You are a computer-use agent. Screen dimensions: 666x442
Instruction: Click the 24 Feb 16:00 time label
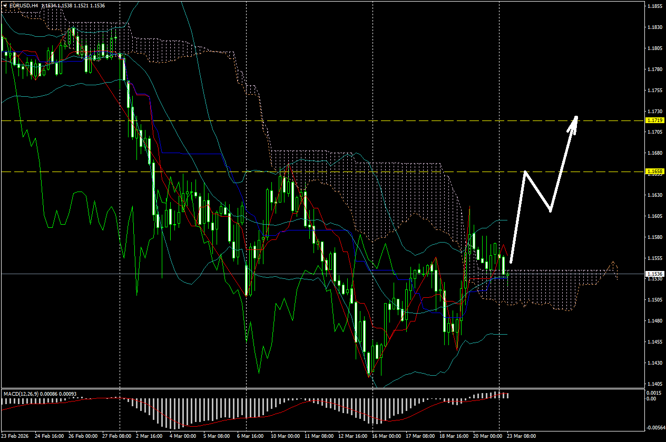pyautogui.click(x=50, y=436)
